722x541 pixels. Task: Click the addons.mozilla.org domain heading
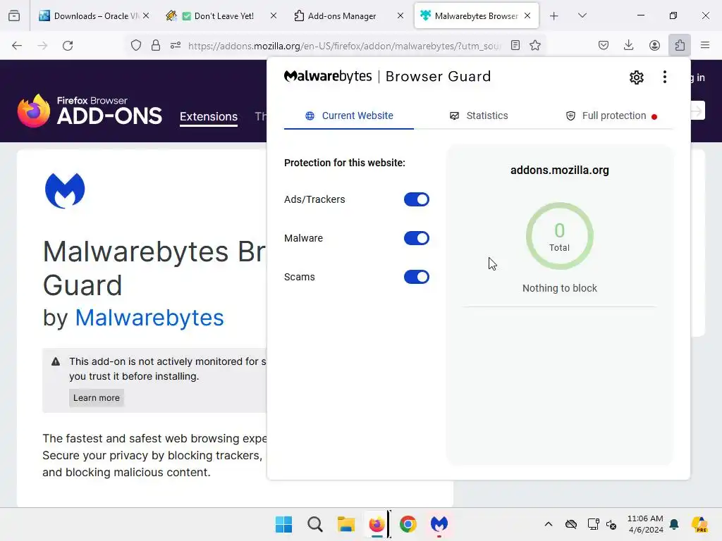(559, 170)
